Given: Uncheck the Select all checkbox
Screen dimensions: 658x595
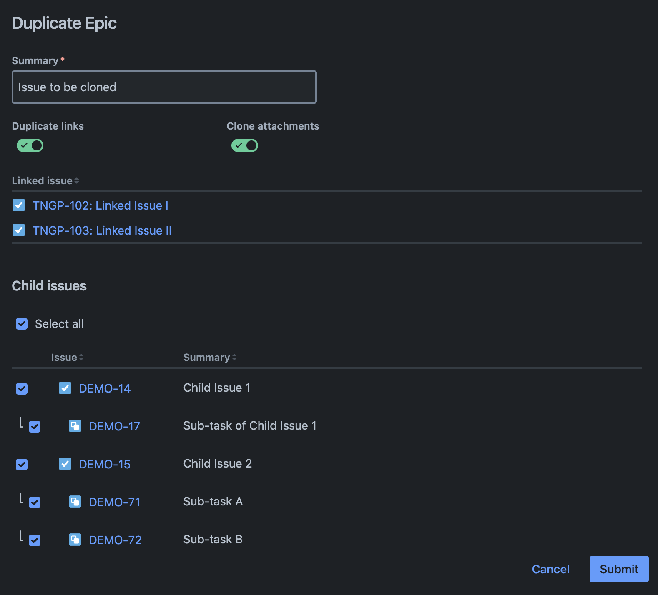Looking at the screenshot, I should pyautogui.click(x=22, y=324).
